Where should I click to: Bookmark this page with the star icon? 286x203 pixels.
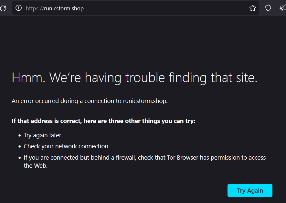pyautogui.click(x=253, y=8)
